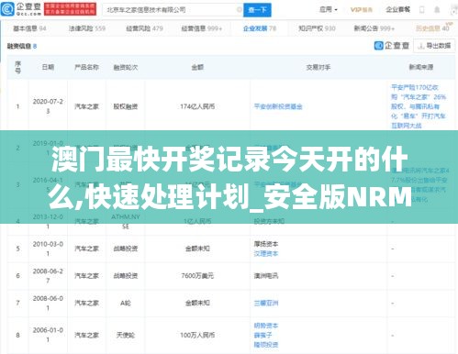Open the 汉理资本 investor link
The image size is (458, 354).
pos(266,253)
